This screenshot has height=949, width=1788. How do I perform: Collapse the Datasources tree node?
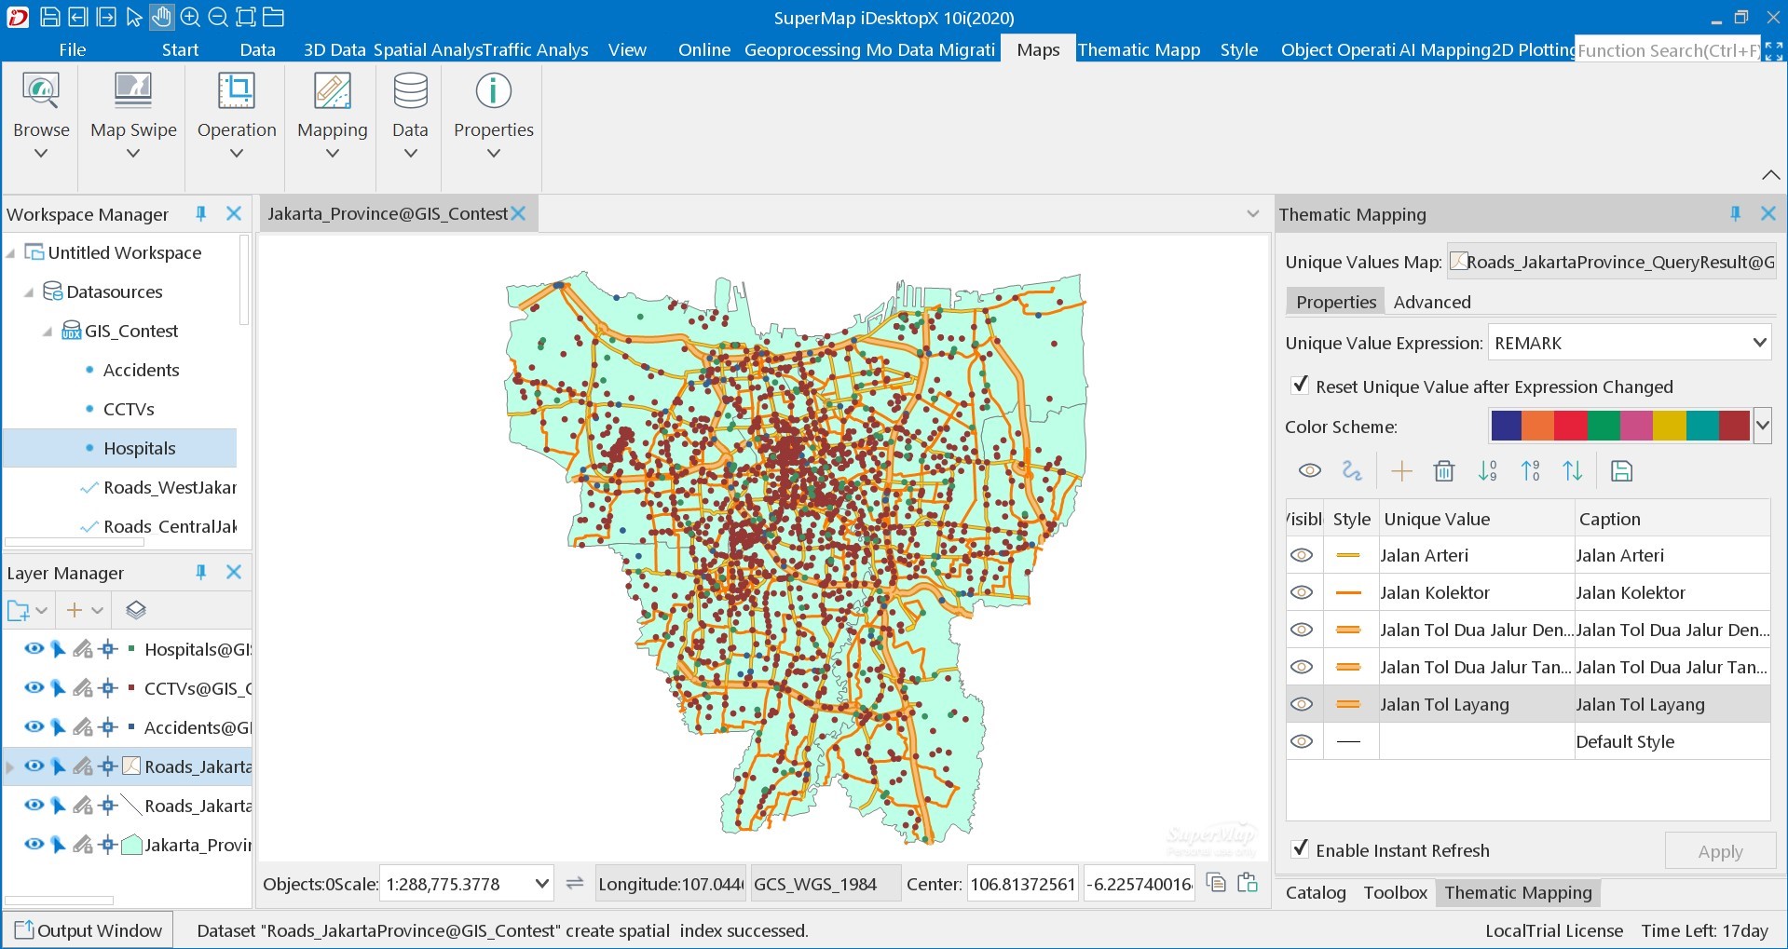pyautogui.click(x=29, y=292)
